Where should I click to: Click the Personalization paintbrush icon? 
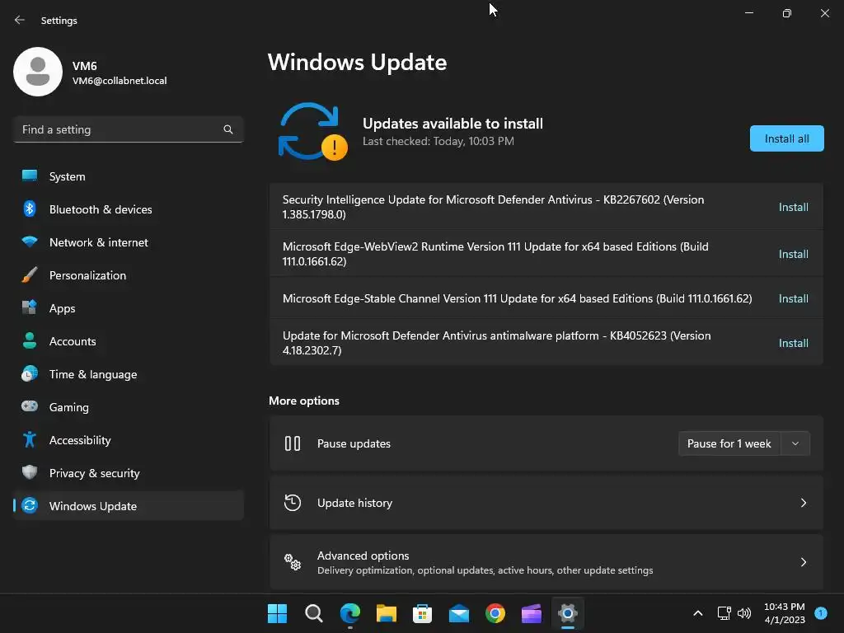(x=30, y=275)
